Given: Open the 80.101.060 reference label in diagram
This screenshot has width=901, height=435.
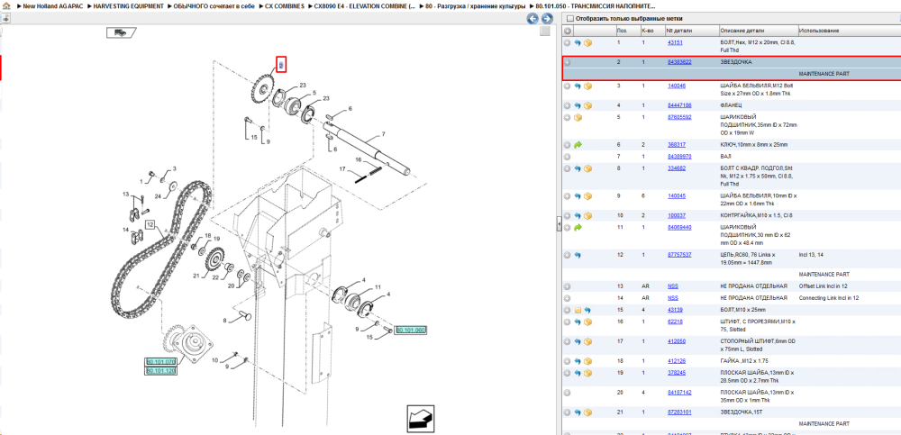Looking at the screenshot, I should 410,331.
